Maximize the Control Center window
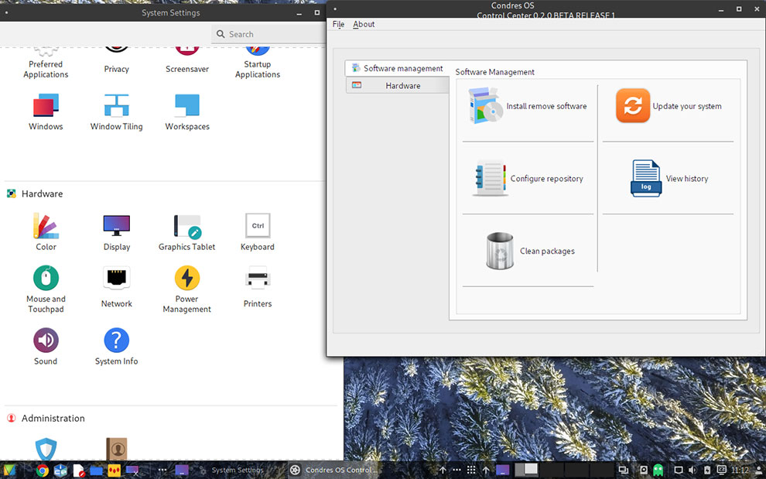This screenshot has height=479, width=766. [739, 9]
